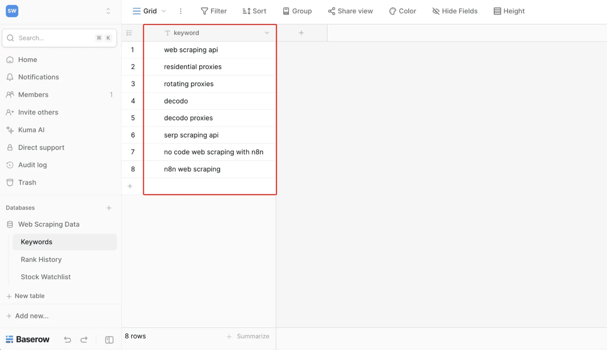The height and width of the screenshot is (350, 607).
Task: Open the Sort options
Action: click(254, 11)
